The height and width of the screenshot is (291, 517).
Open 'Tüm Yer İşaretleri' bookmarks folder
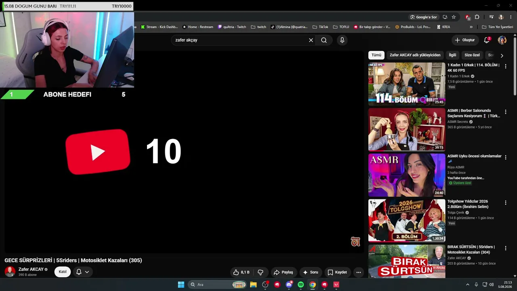point(498,27)
